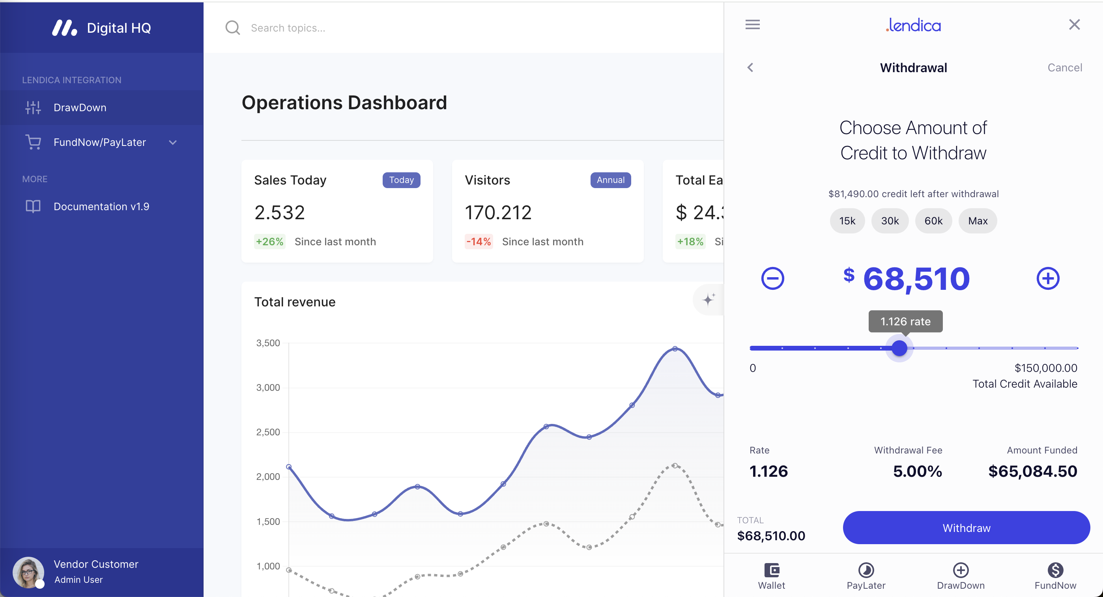Expand the FundNow/PayLater sidebar menu

[172, 142]
